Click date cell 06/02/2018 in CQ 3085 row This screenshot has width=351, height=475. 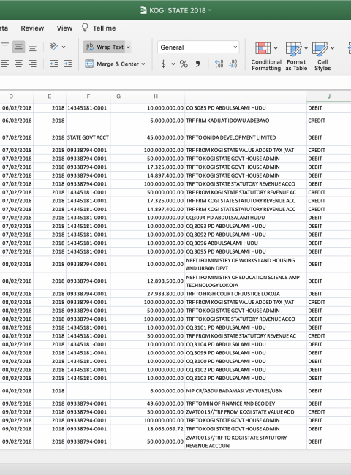[17, 108]
